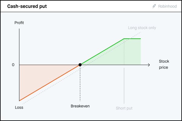Image resolution: width=182 pixels, height=121 pixels.
Task: Click the black breakeven dot on the axis
Action: (x=80, y=65)
